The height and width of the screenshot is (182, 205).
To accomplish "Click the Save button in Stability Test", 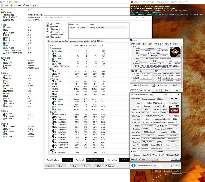I will (x=85, y=166).
